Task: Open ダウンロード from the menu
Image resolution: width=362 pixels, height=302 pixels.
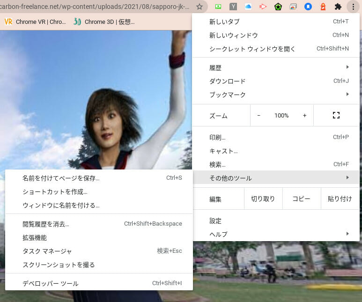Action: coord(276,81)
